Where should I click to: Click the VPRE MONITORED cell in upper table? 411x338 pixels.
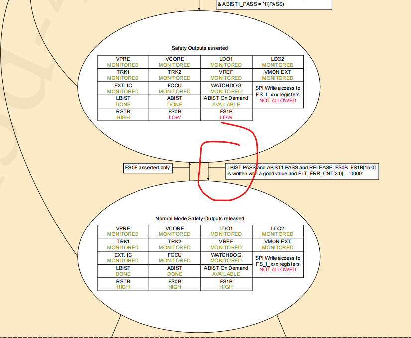[123, 62]
